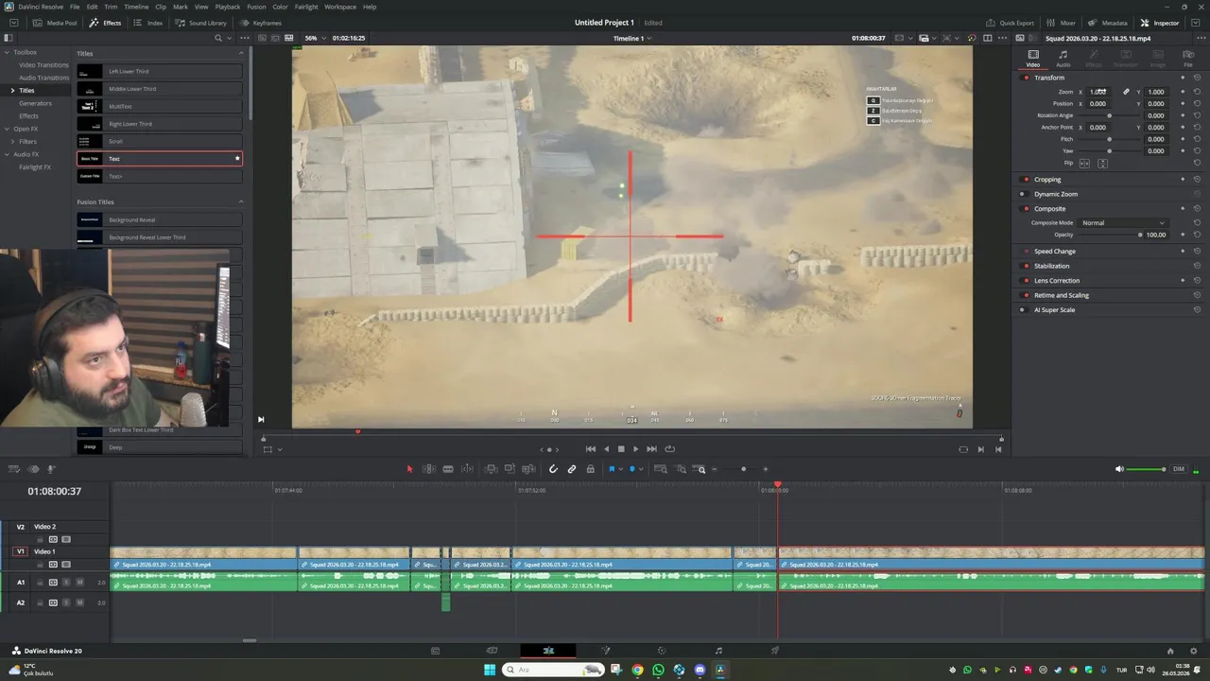Open the Trim menu
The width and height of the screenshot is (1210, 681).
tap(111, 7)
